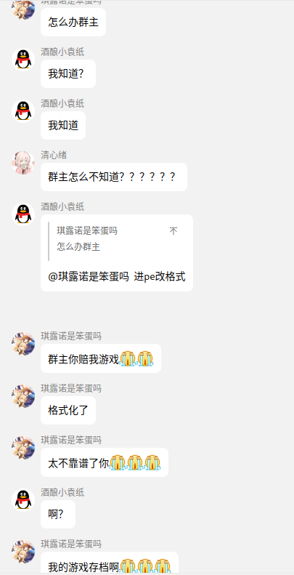
Task: Click username 酒酿小袁纸 above "啊?" message
Action: (62, 492)
